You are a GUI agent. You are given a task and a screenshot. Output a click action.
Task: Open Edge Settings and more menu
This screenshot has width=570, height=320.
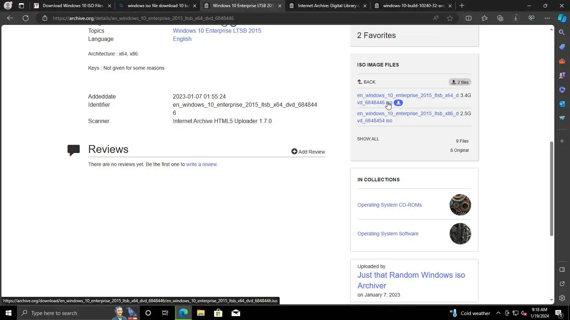pos(547,18)
